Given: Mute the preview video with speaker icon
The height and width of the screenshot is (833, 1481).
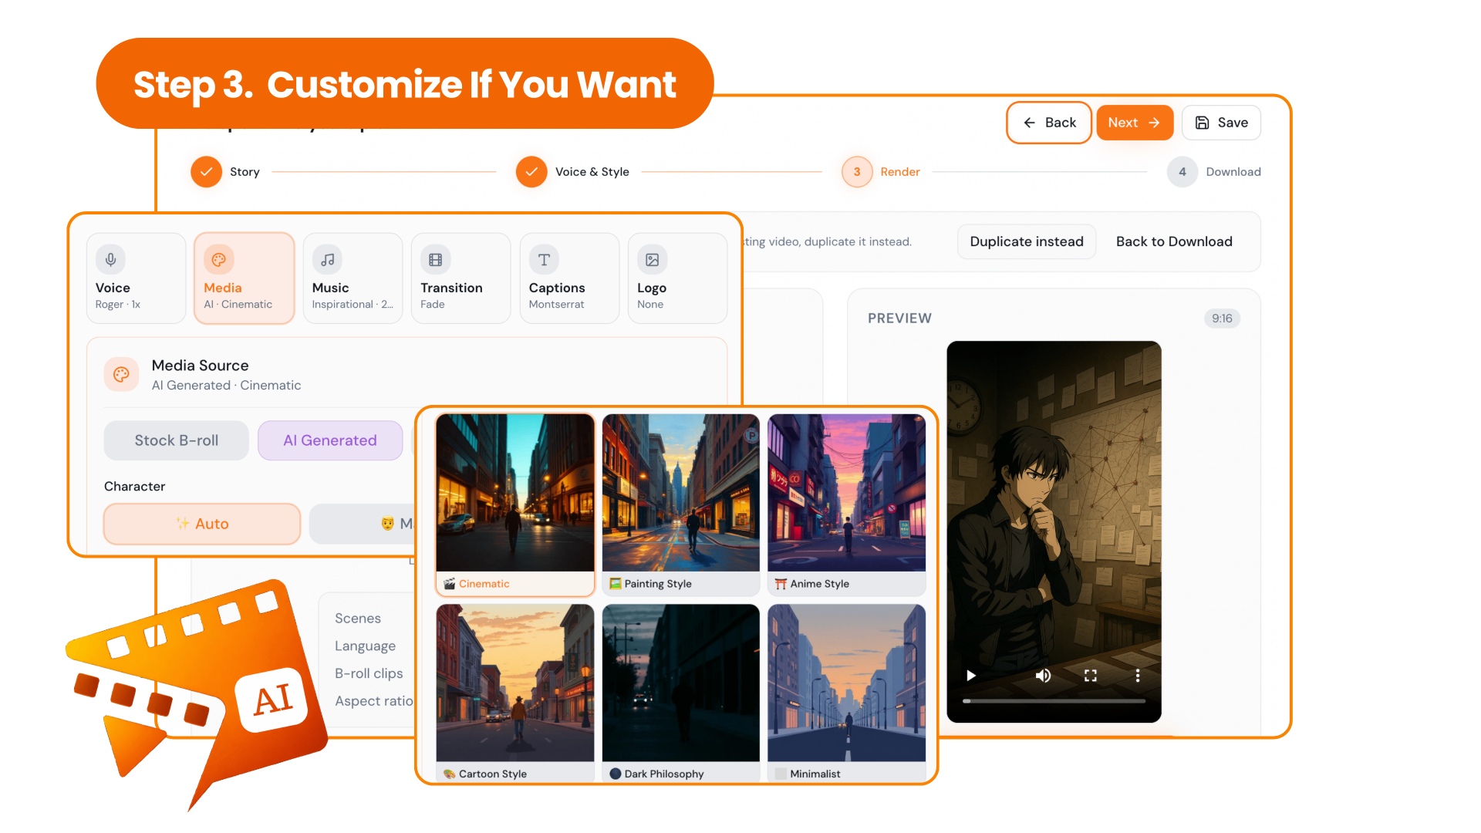Looking at the screenshot, I should (x=1043, y=676).
